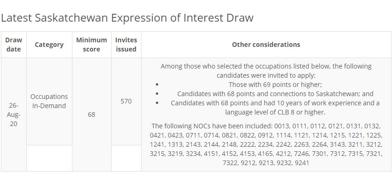Select the 'Other considerations' column header
Viewport: 392px width, 172px height.
point(266,45)
